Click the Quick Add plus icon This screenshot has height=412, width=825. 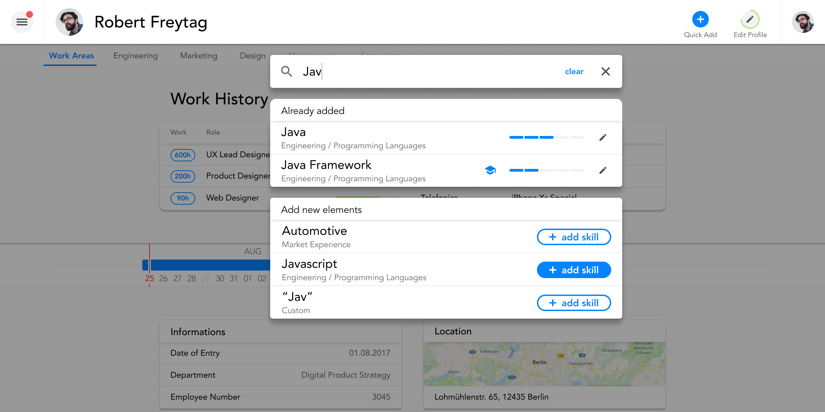700,20
